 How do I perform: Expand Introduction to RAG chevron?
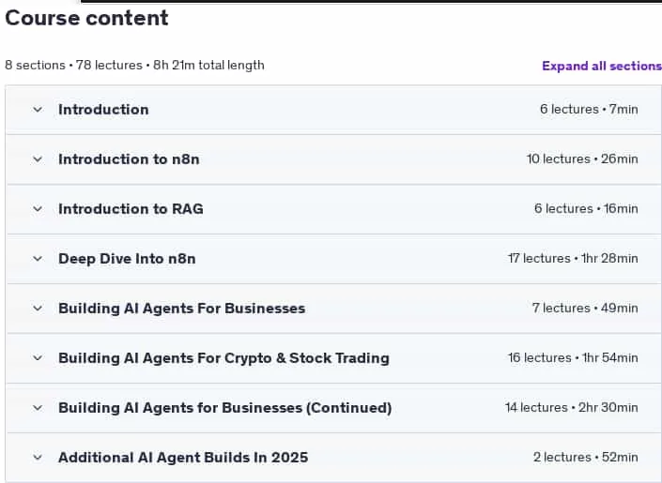[x=38, y=209]
